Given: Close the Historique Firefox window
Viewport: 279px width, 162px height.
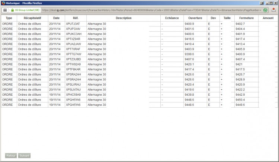Looking at the screenshot, I should pyautogui.click(x=275, y=3).
